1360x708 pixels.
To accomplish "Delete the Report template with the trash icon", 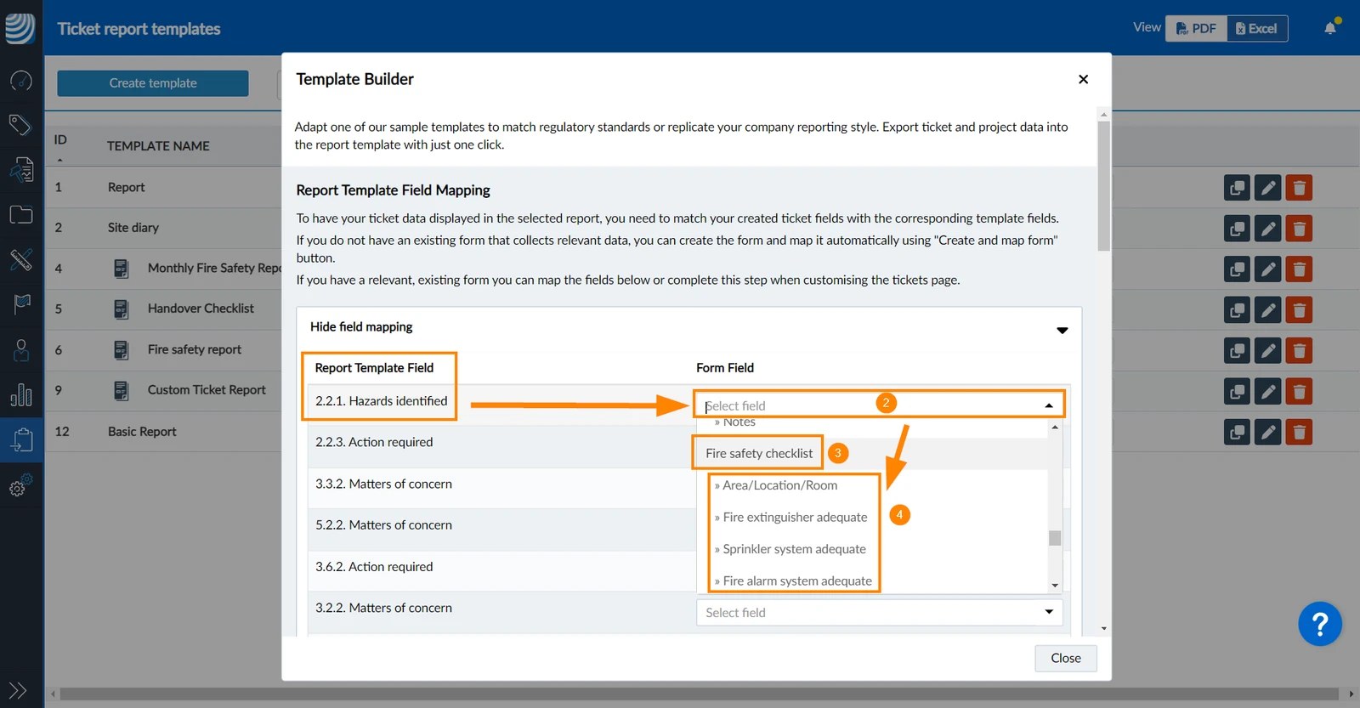I will 1299,188.
